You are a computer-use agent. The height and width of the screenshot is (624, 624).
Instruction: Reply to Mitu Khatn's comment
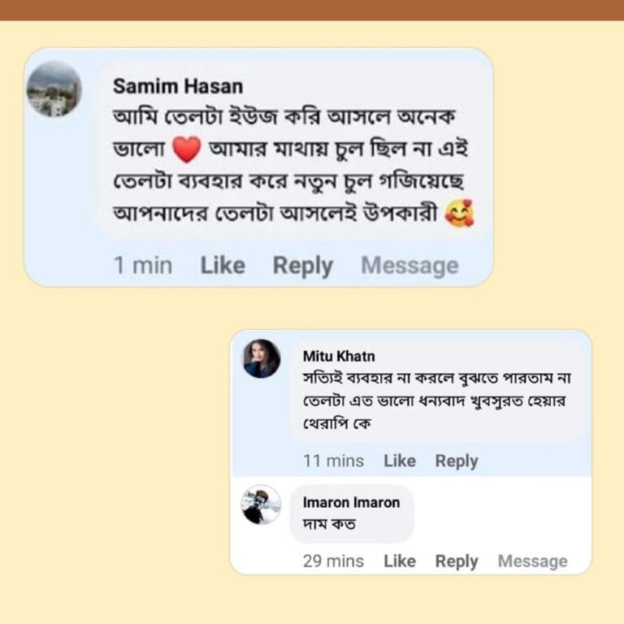click(x=456, y=461)
